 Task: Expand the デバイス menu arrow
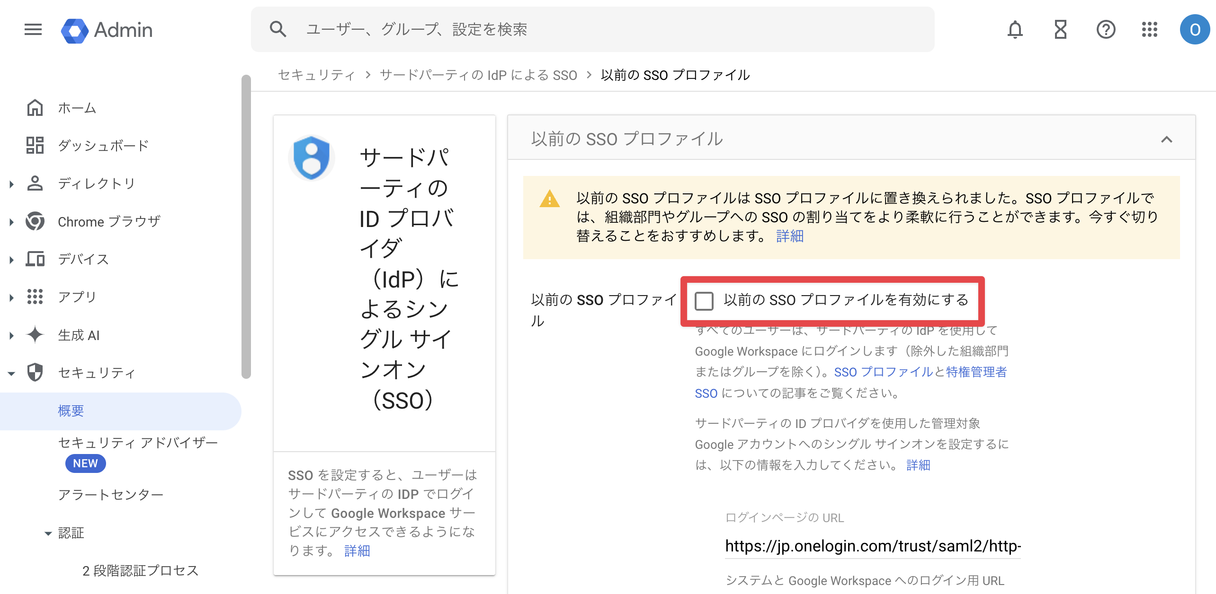coord(11,260)
